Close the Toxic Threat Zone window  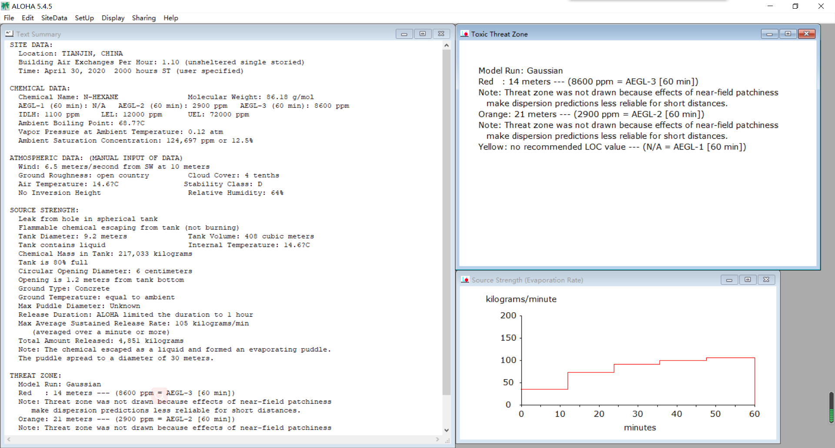806,34
